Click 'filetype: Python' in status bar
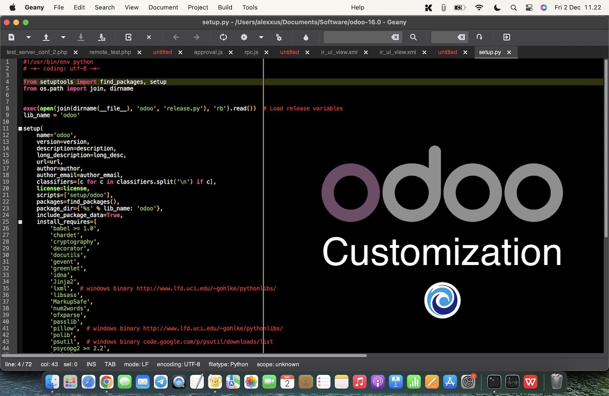The height and width of the screenshot is (396, 609). [228, 364]
